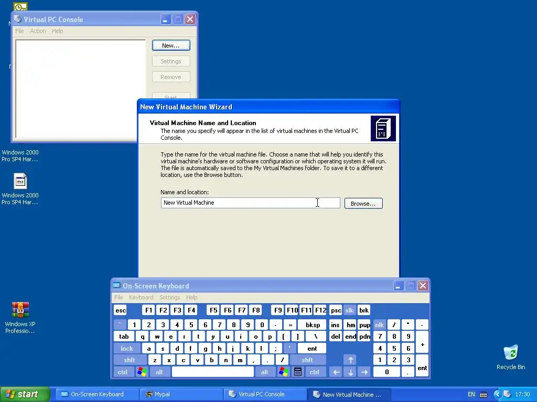This screenshot has width=537, height=402.
Task: Open Action menu in Virtual PC Console
Action: [x=38, y=31]
